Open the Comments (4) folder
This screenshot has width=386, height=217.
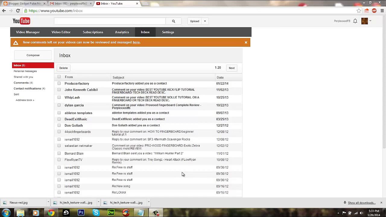[x=23, y=83]
